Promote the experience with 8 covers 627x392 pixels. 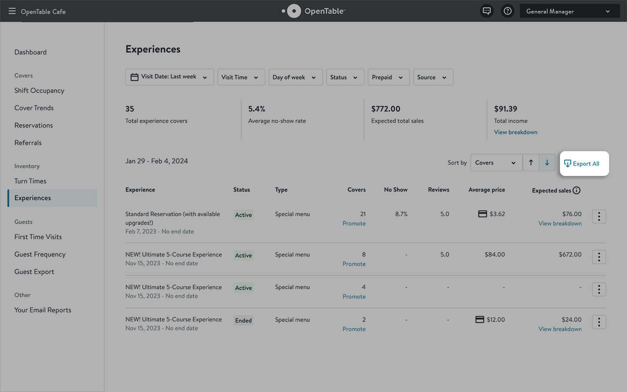click(354, 264)
